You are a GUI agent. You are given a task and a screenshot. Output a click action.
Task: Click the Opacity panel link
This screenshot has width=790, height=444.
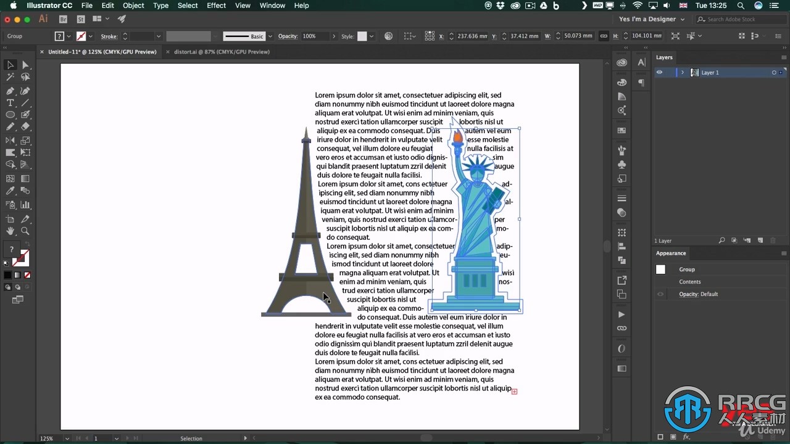click(x=288, y=36)
